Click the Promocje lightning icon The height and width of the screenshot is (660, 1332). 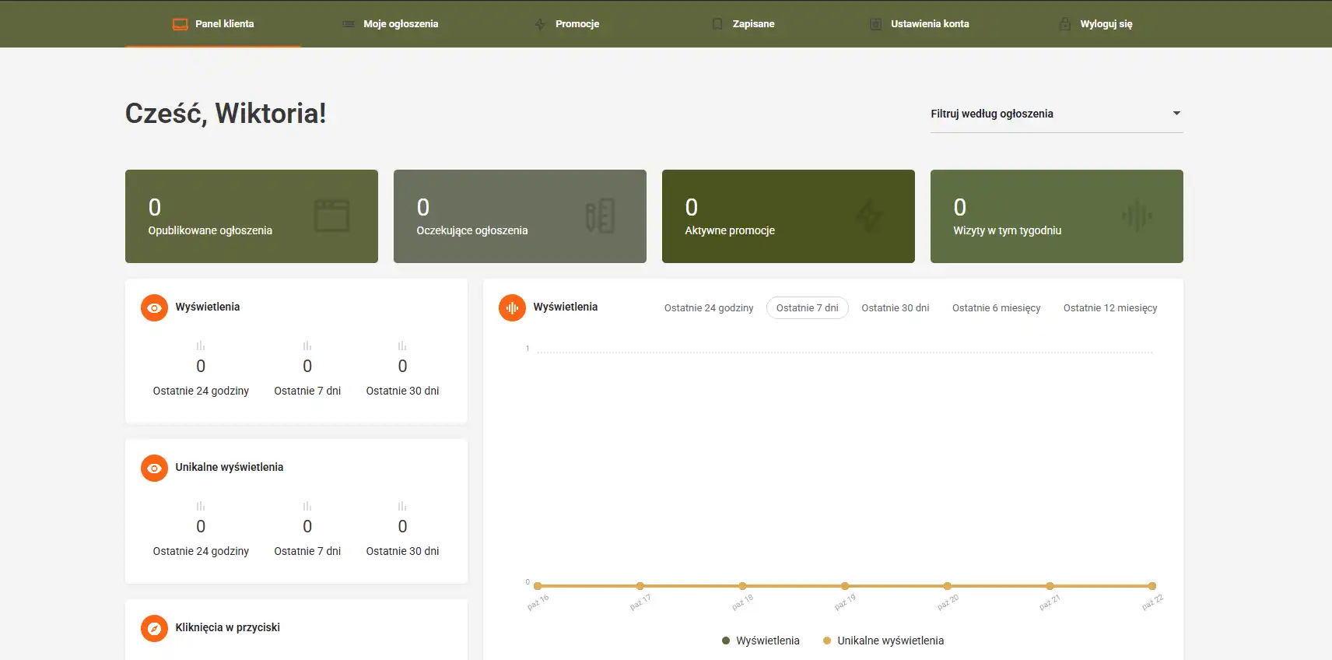(540, 24)
